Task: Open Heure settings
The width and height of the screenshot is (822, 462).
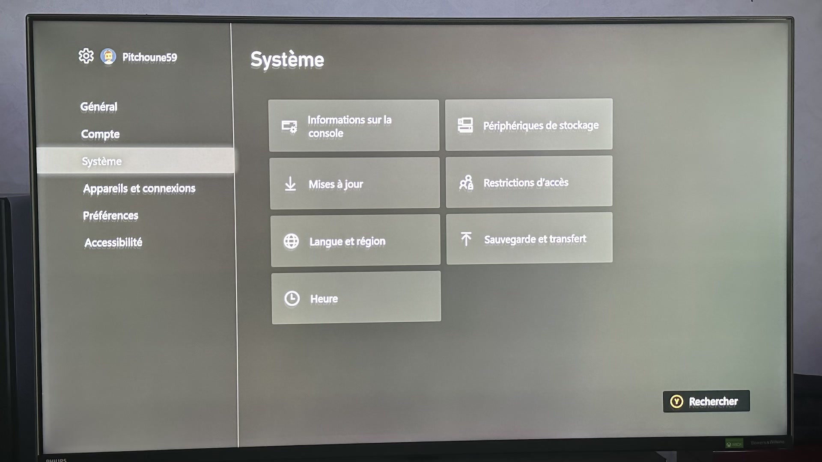Action: (x=355, y=298)
